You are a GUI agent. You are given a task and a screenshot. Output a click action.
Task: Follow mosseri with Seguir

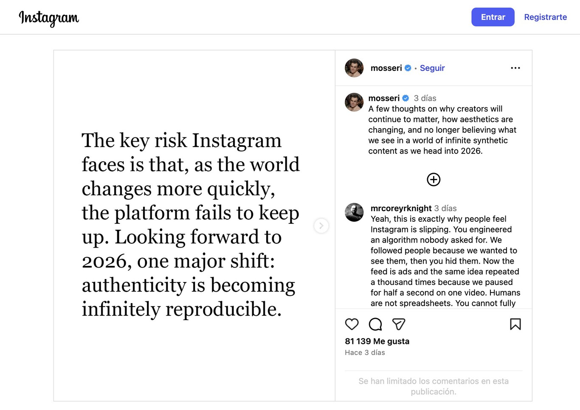click(x=432, y=68)
